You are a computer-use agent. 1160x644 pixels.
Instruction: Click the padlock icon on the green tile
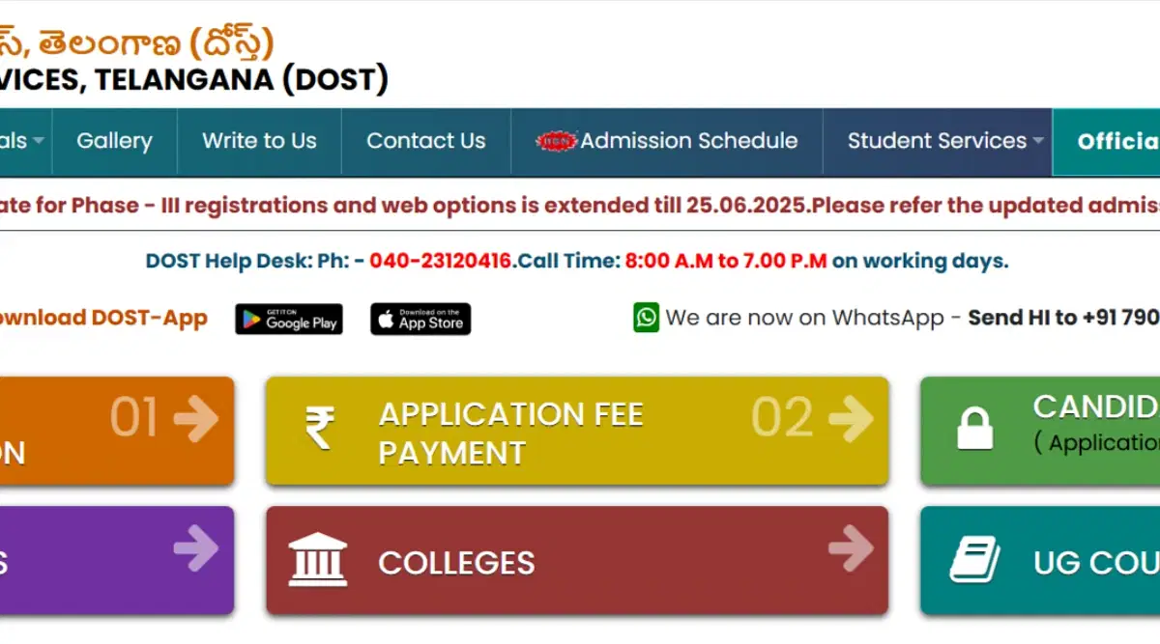click(x=975, y=429)
